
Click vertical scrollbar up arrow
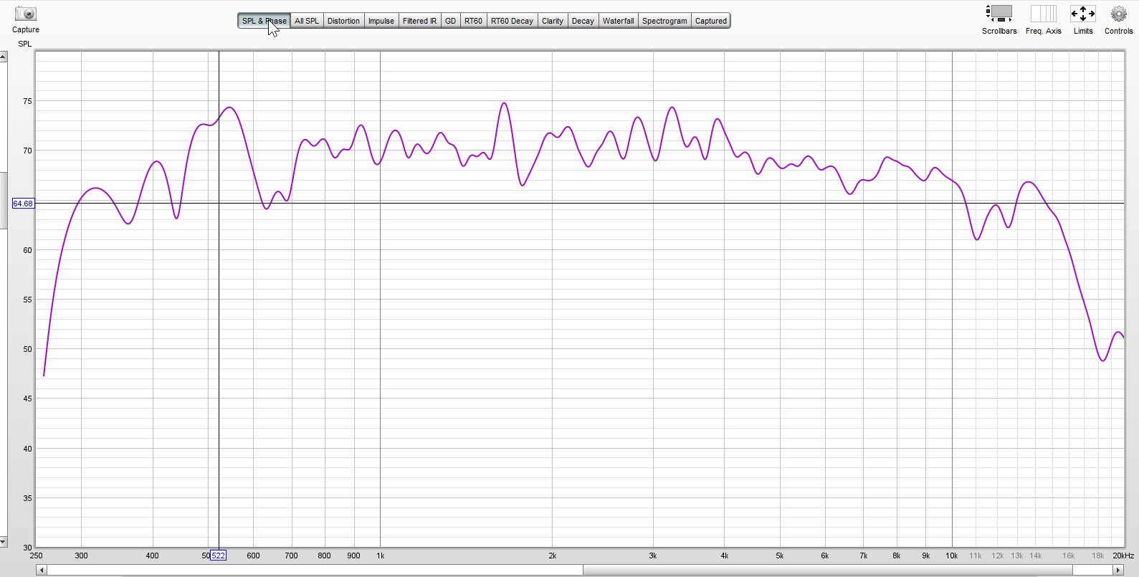[x=4, y=57]
